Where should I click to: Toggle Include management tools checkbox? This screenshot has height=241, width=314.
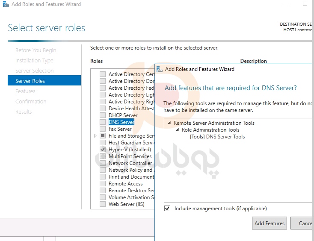[167, 209]
